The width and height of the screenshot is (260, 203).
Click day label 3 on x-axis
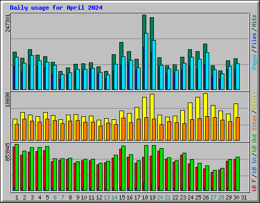(x=32, y=197)
